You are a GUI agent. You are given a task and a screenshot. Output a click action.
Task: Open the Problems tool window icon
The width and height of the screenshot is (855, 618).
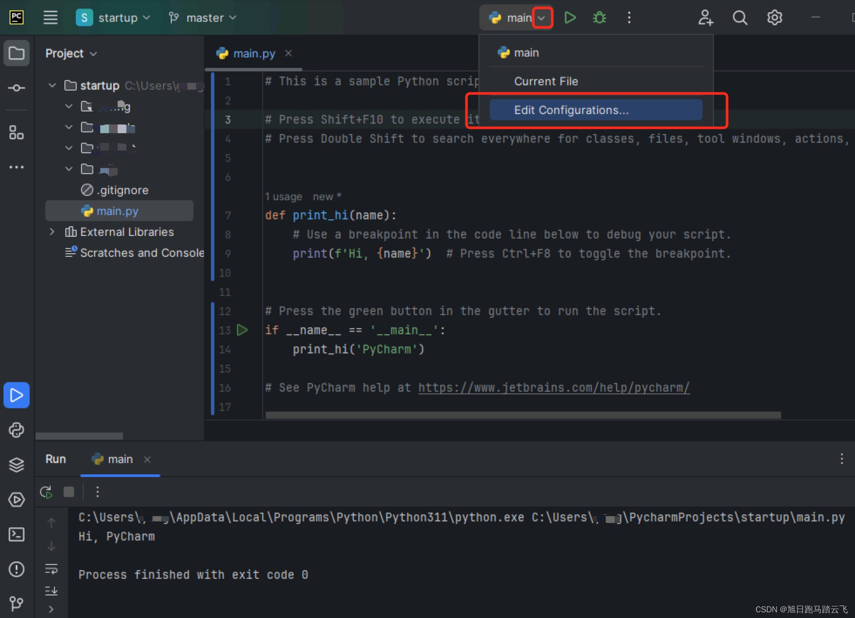coord(17,569)
